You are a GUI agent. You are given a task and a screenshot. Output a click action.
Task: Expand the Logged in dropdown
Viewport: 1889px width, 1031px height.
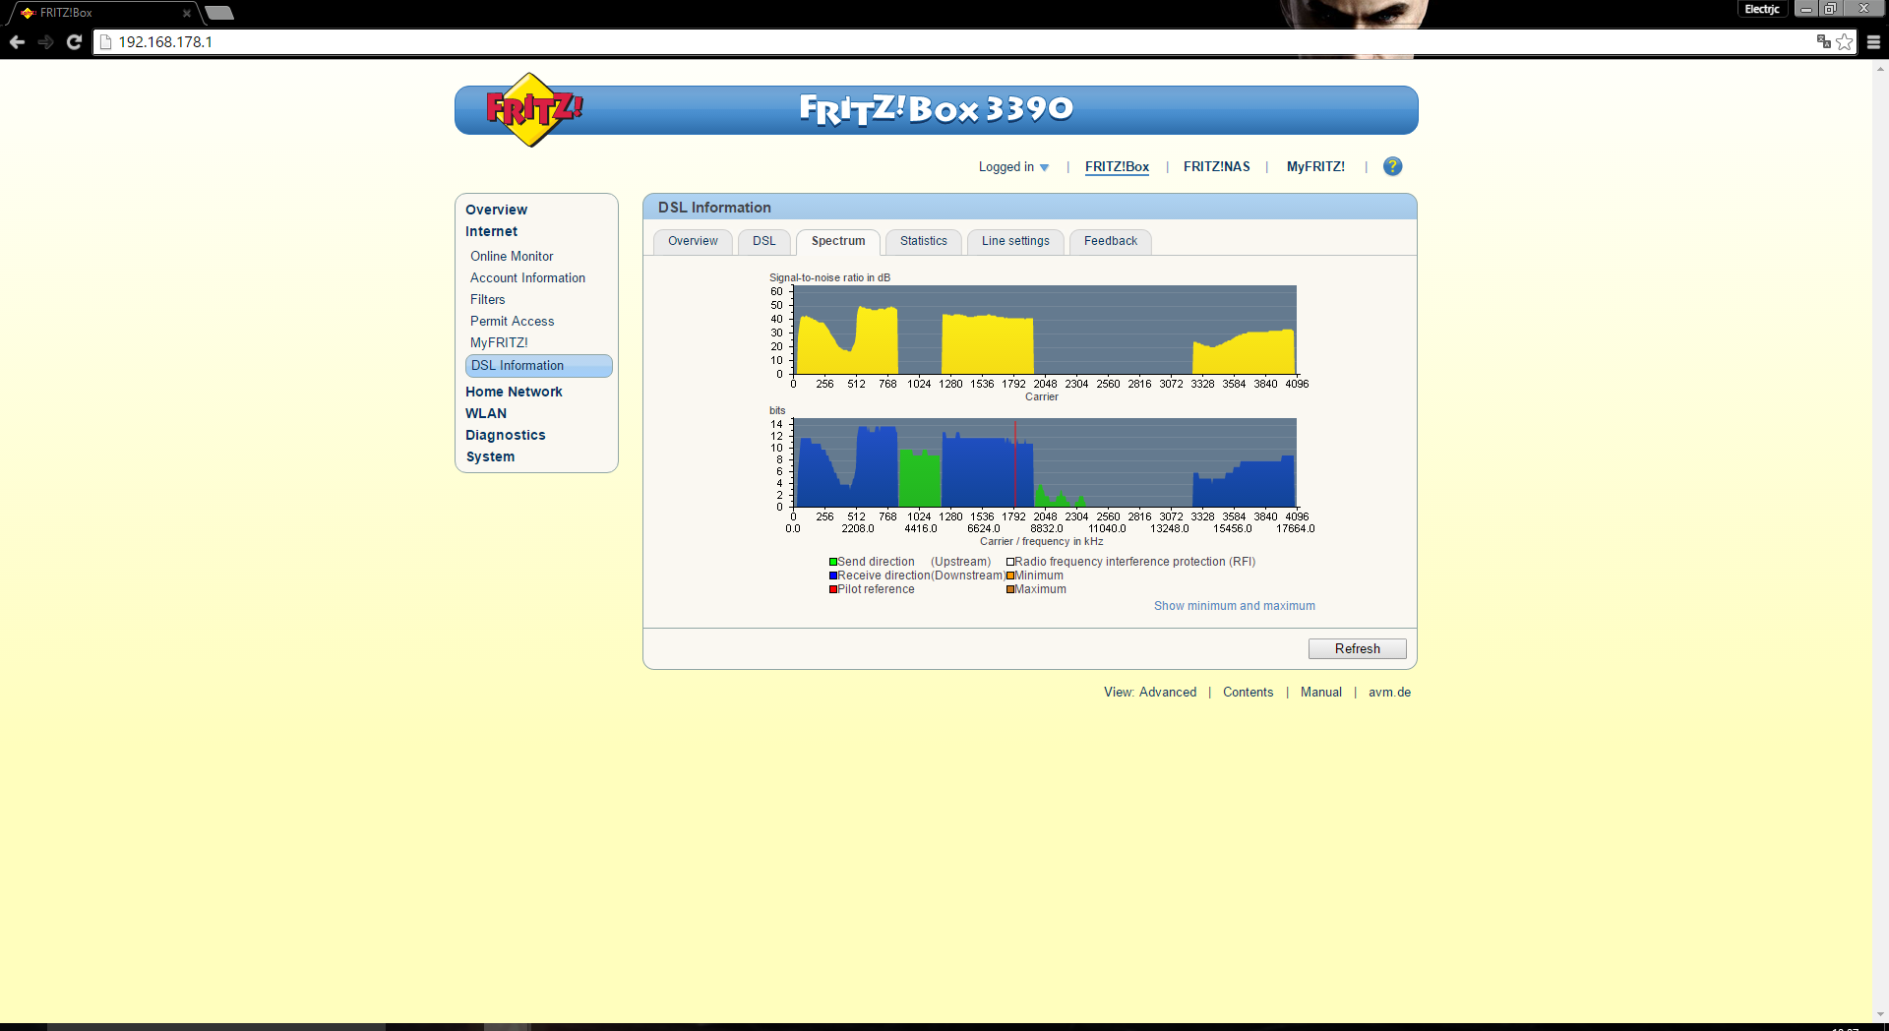pyautogui.click(x=1013, y=167)
